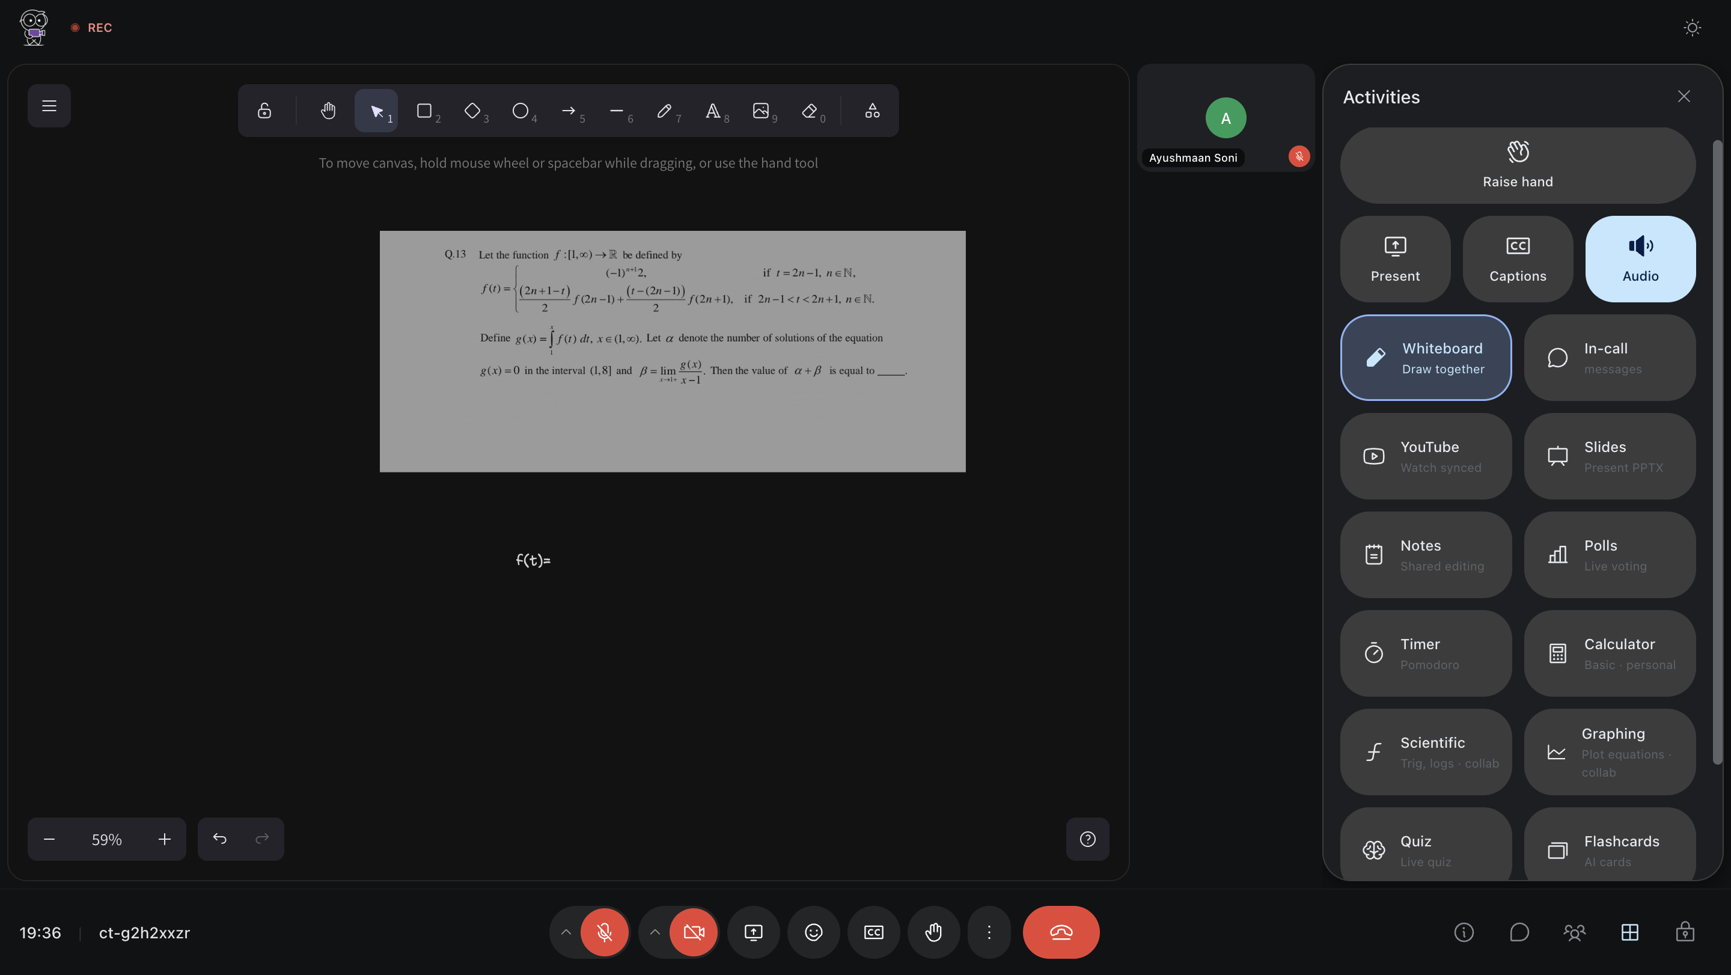Click meeting code ct-g2h2xxzr
Screen dimensions: 1731x975
tap(144, 933)
